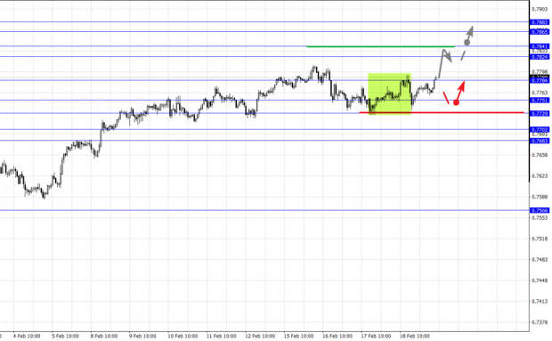
Task: Click the 0.7378 price scale value
Action: click(x=540, y=322)
